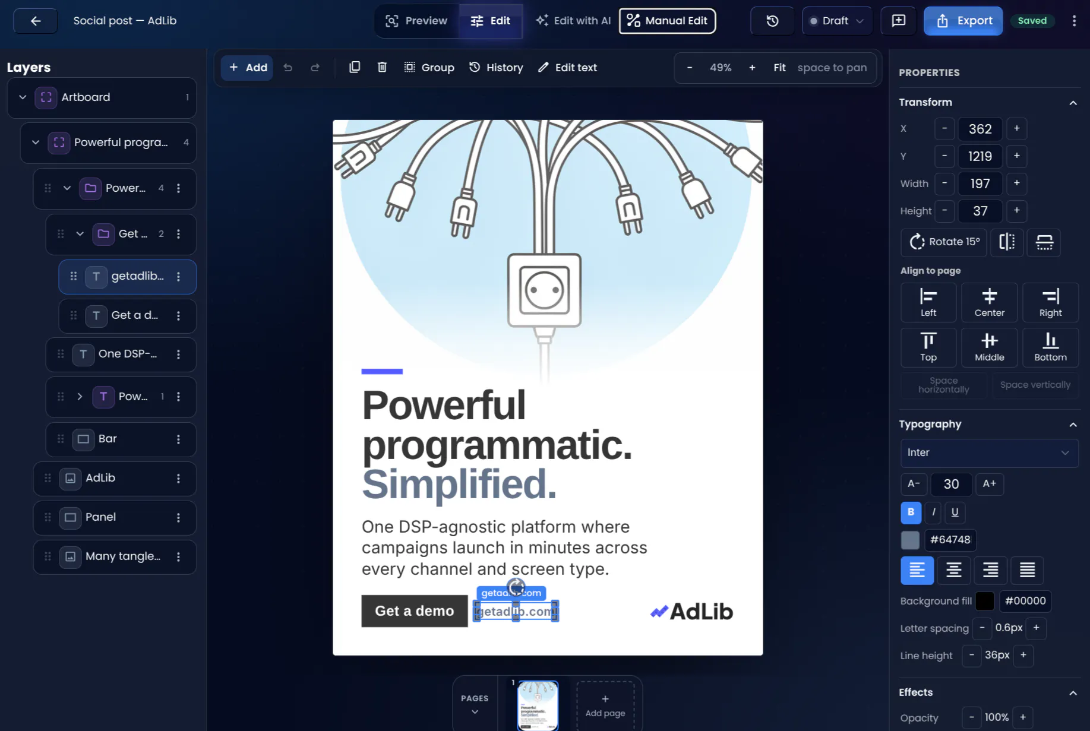The height and width of the screenshot is (731, 1090).
Task: Open options menu for Panel layer
Action: [178, 518]
